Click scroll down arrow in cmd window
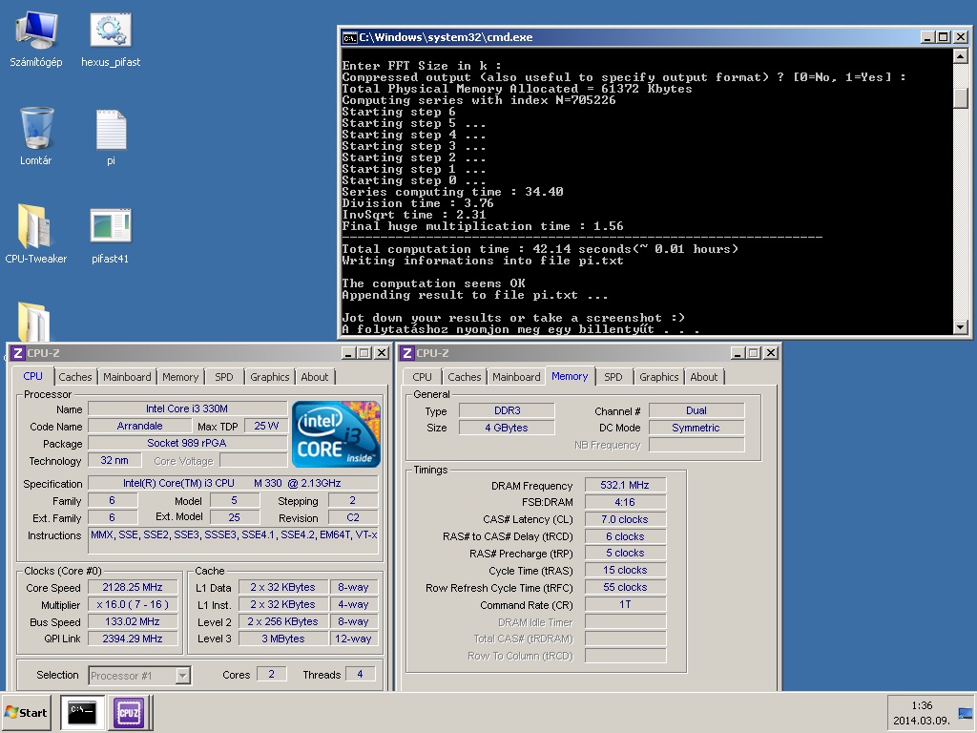977x733 pixels. pos(960,326)
